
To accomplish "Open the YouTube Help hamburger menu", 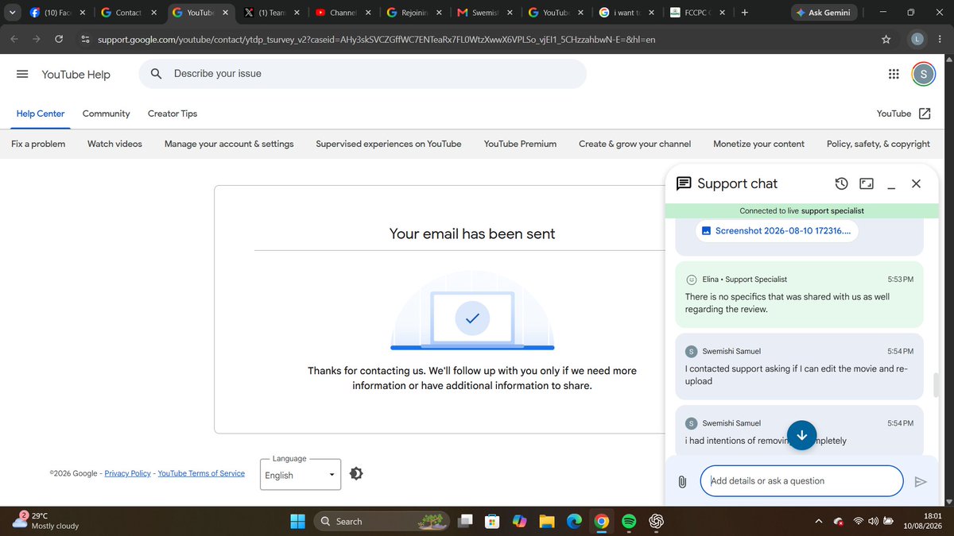I will (22, 74).
